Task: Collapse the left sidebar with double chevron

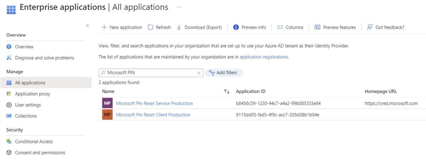Action: click(x=88, y=25)
